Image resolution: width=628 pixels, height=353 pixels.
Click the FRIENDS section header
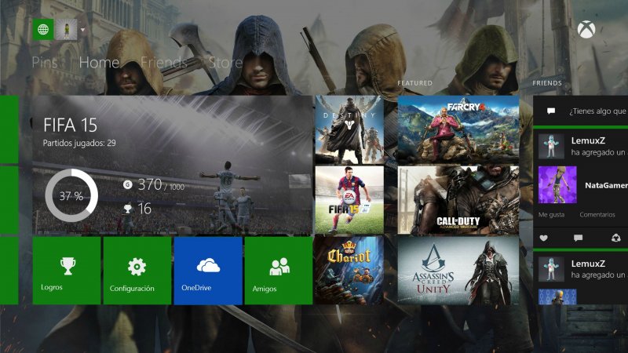[547, 83]
